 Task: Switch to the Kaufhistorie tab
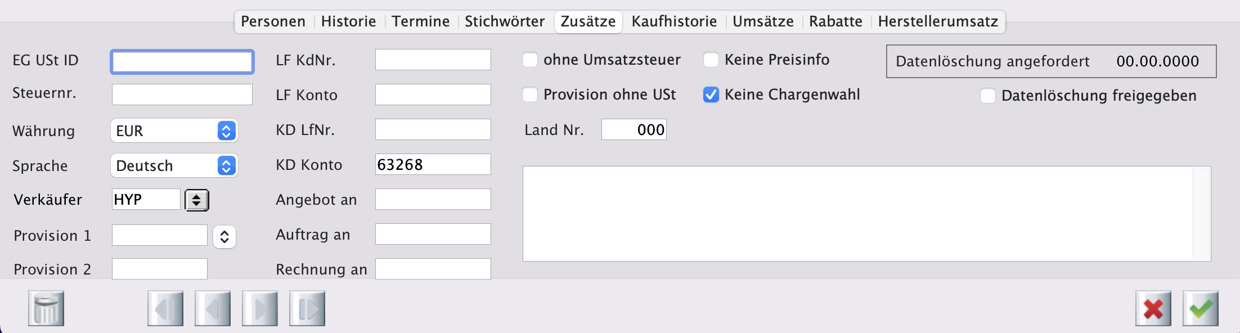[x=674, y=21]
